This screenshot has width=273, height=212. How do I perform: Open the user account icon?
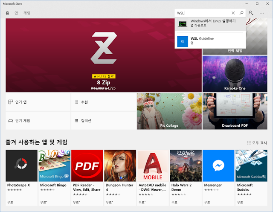tap(251, 13)
